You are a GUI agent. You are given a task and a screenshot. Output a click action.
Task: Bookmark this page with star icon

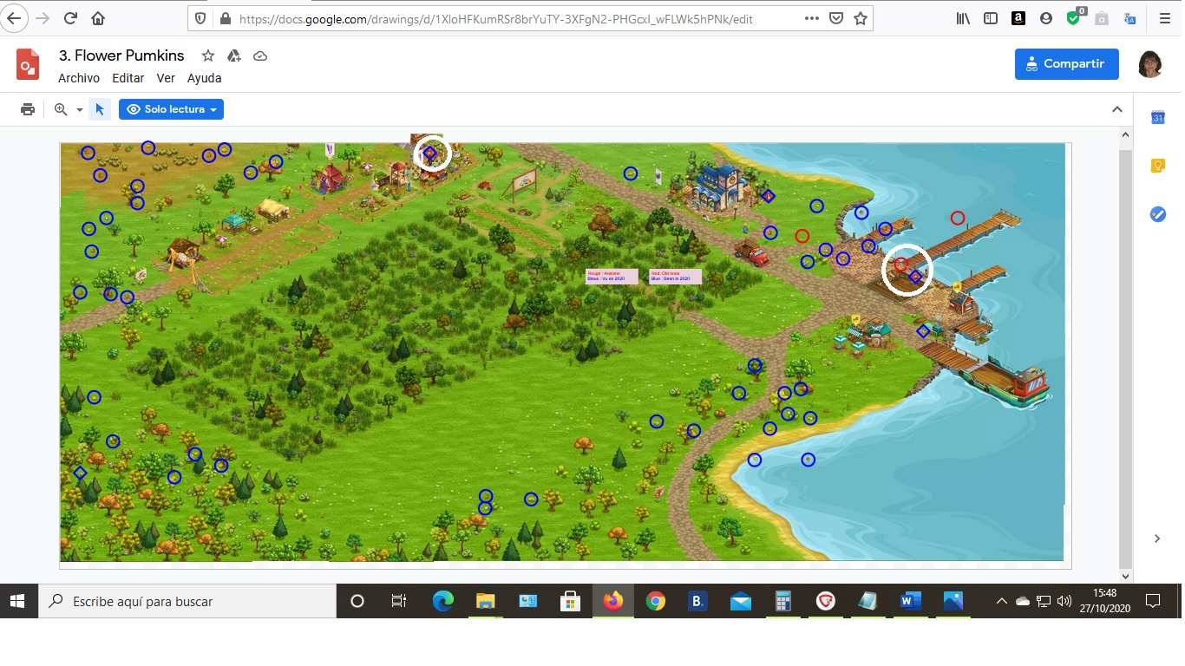pyautogui.click(x=861, y=18)
